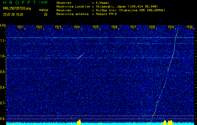Screen dimensions: 197x125
Task: Click the location text Chigasaki, Japan
Action: [111, 7]
